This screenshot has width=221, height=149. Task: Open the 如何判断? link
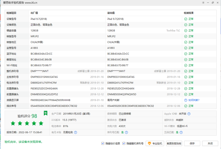click(194, 100)
